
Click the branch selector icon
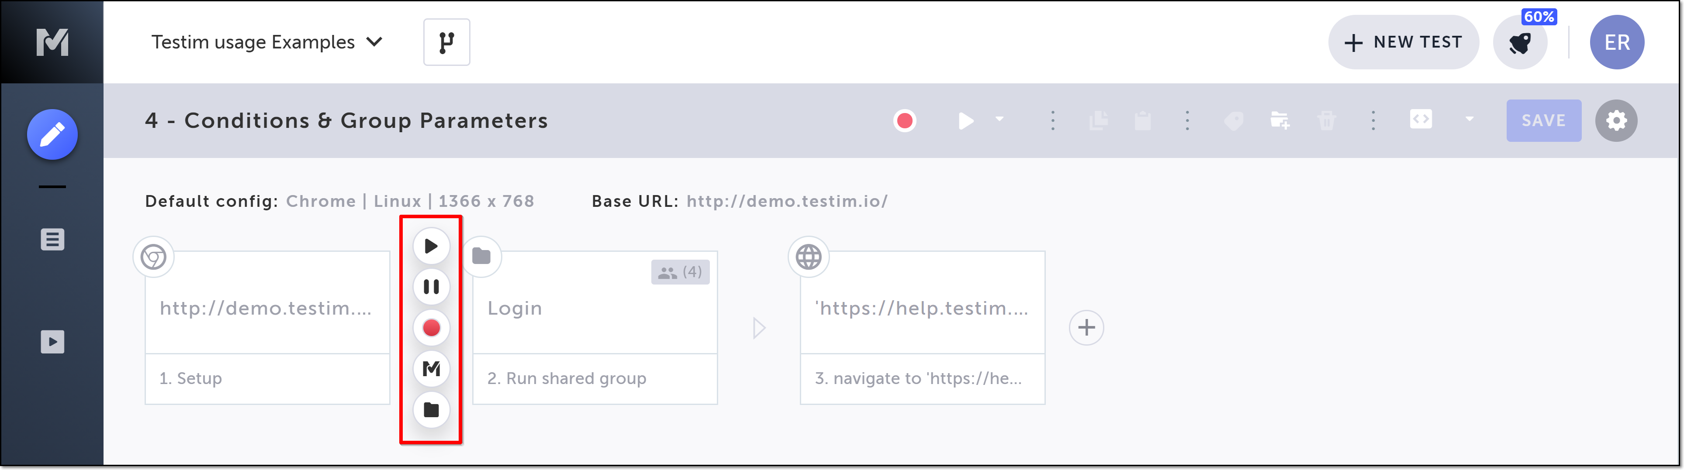tap(446, 42)
